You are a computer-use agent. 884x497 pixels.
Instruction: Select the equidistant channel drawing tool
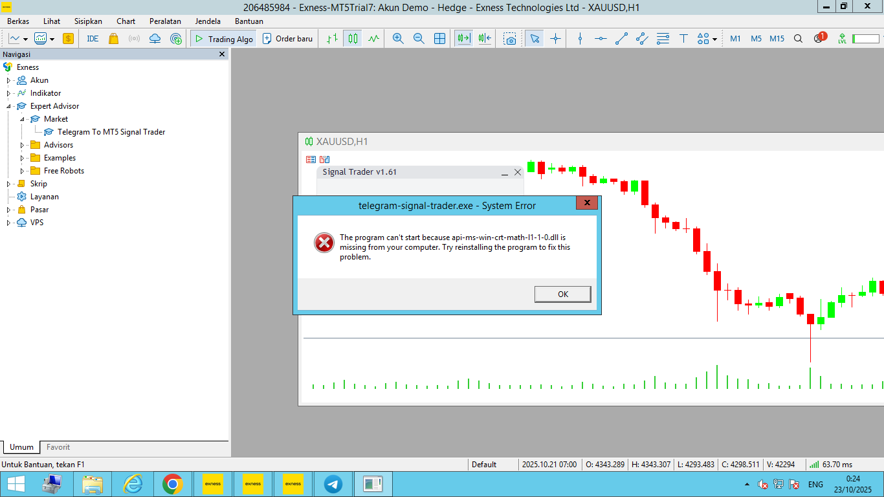coord(642,39)
